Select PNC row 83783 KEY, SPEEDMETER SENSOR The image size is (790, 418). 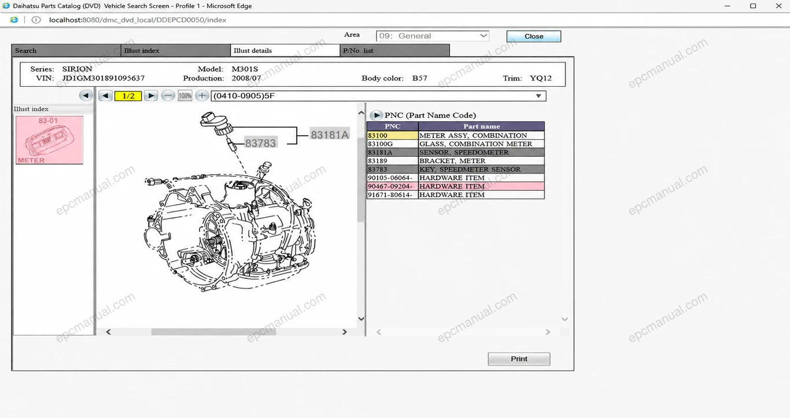point(456,169)
